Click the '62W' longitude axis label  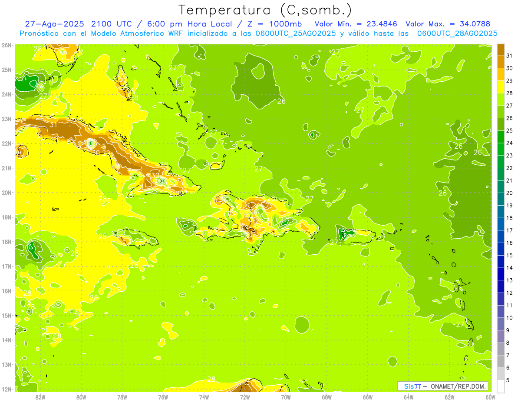[449, 397]
